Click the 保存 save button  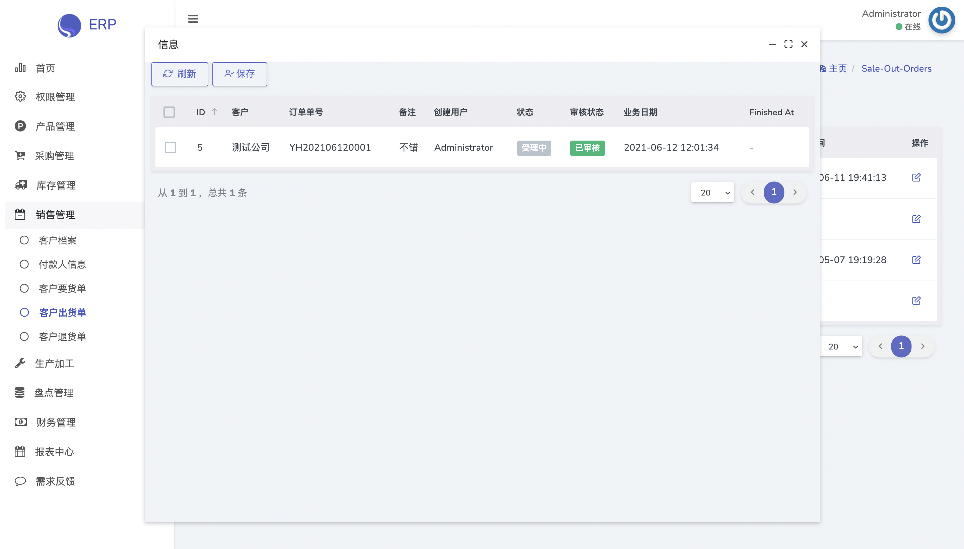pyautogui.click(x=239, y=74)
